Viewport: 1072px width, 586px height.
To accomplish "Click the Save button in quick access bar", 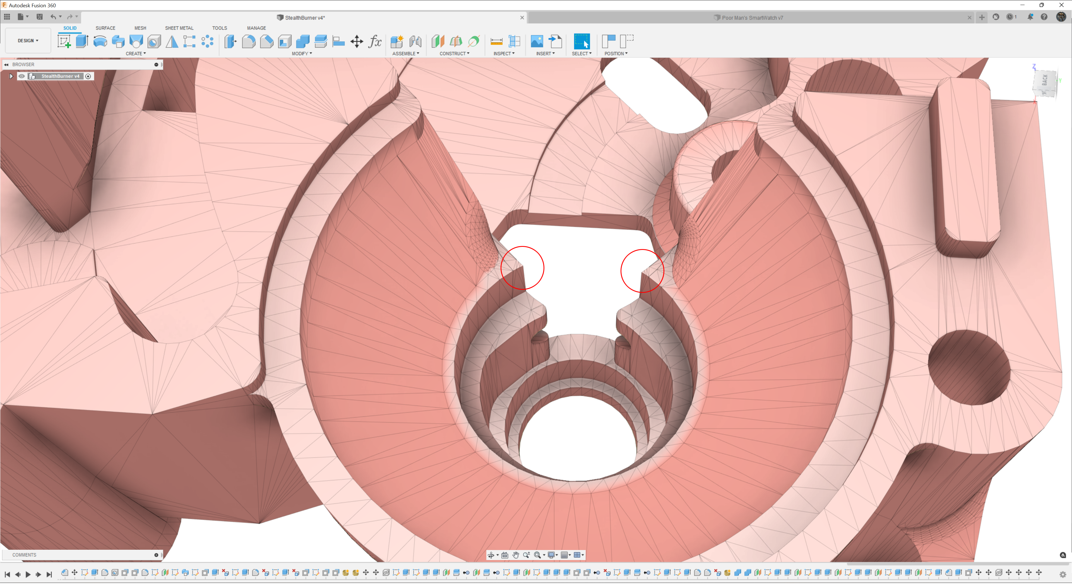I will coord(40,17).
